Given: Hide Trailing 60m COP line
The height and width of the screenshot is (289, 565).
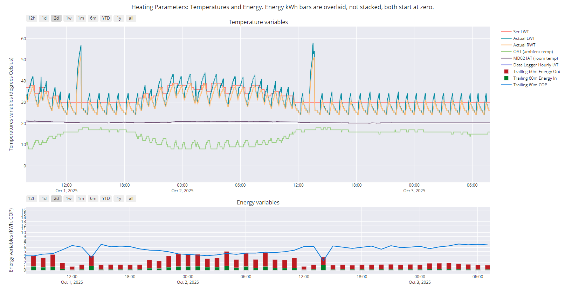Looking at the screenshot, I should click(530, 85).
